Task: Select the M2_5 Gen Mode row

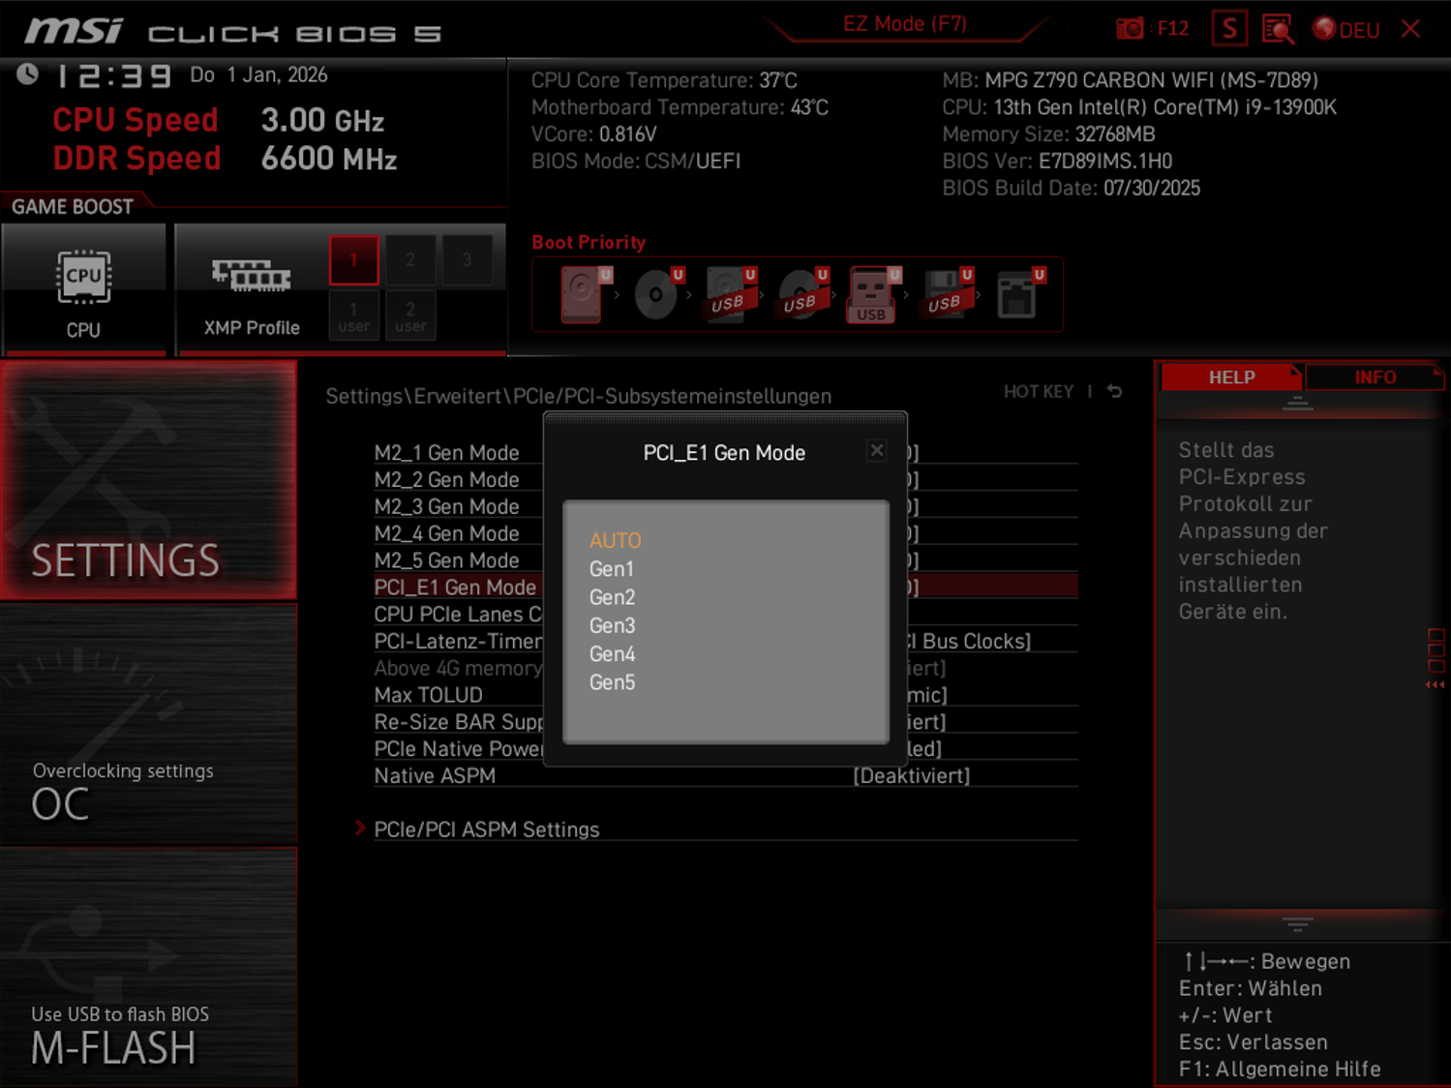Action: tap(726, 560)
